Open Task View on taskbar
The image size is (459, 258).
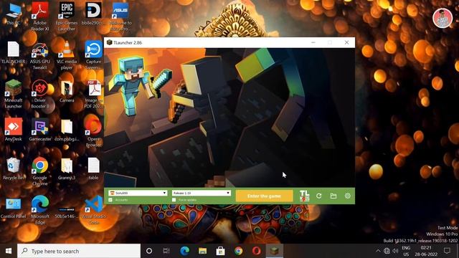tap(166, 251)
